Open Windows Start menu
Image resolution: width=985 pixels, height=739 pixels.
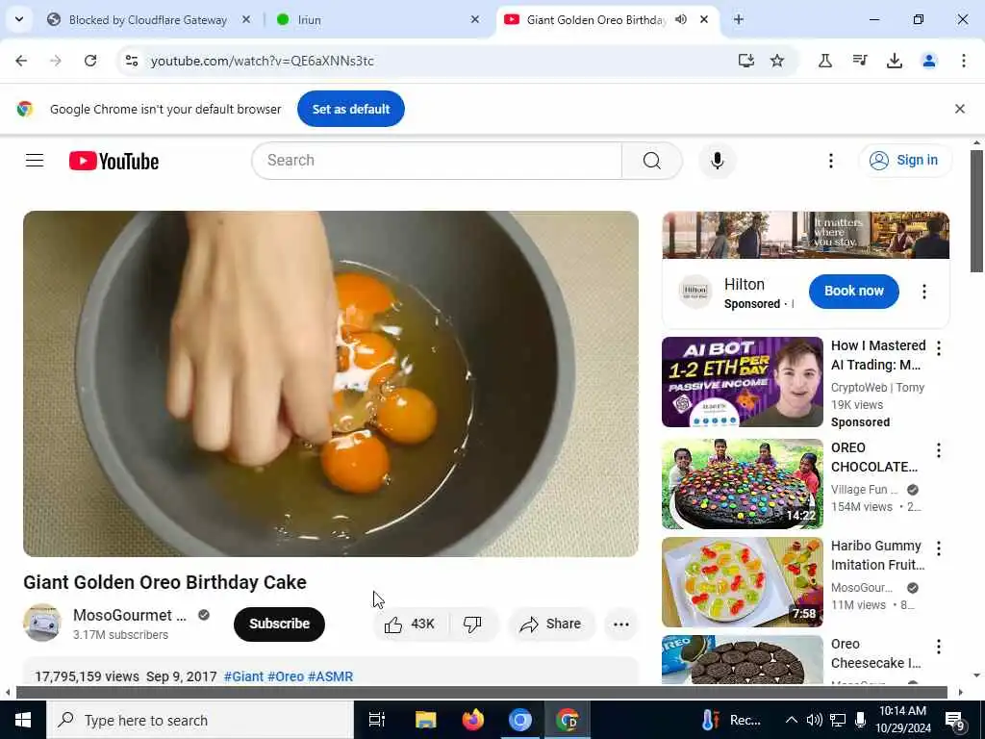pos(23,720)
